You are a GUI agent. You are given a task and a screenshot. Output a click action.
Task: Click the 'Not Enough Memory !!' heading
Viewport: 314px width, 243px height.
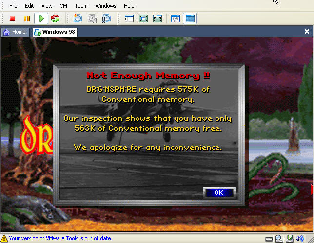[x=148, y=76]
